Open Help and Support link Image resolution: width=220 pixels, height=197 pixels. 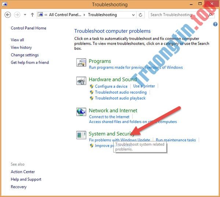[x=26, y=179]
